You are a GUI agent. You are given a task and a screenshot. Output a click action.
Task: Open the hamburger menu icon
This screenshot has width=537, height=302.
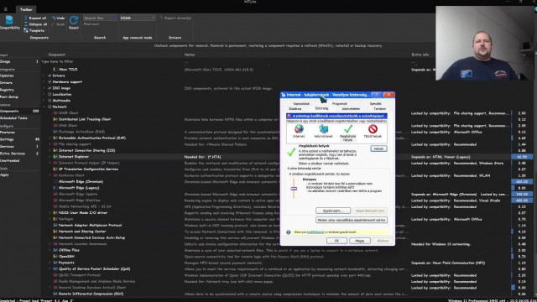pos(6,9)
